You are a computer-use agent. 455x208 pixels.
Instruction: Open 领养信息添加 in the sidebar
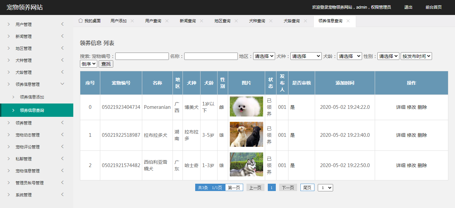[32, 97]
